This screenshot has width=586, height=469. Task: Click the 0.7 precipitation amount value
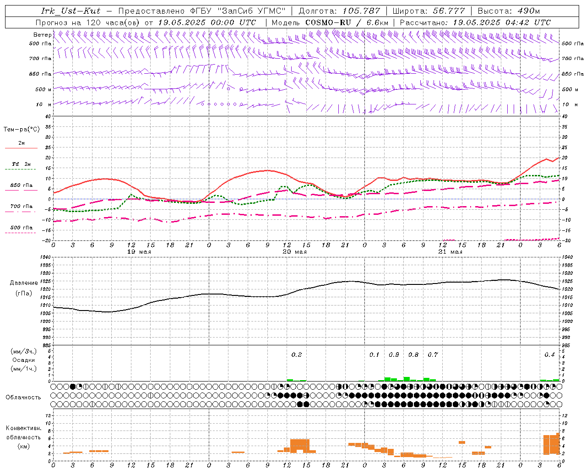pyautogui.click(x=433, y=354)
